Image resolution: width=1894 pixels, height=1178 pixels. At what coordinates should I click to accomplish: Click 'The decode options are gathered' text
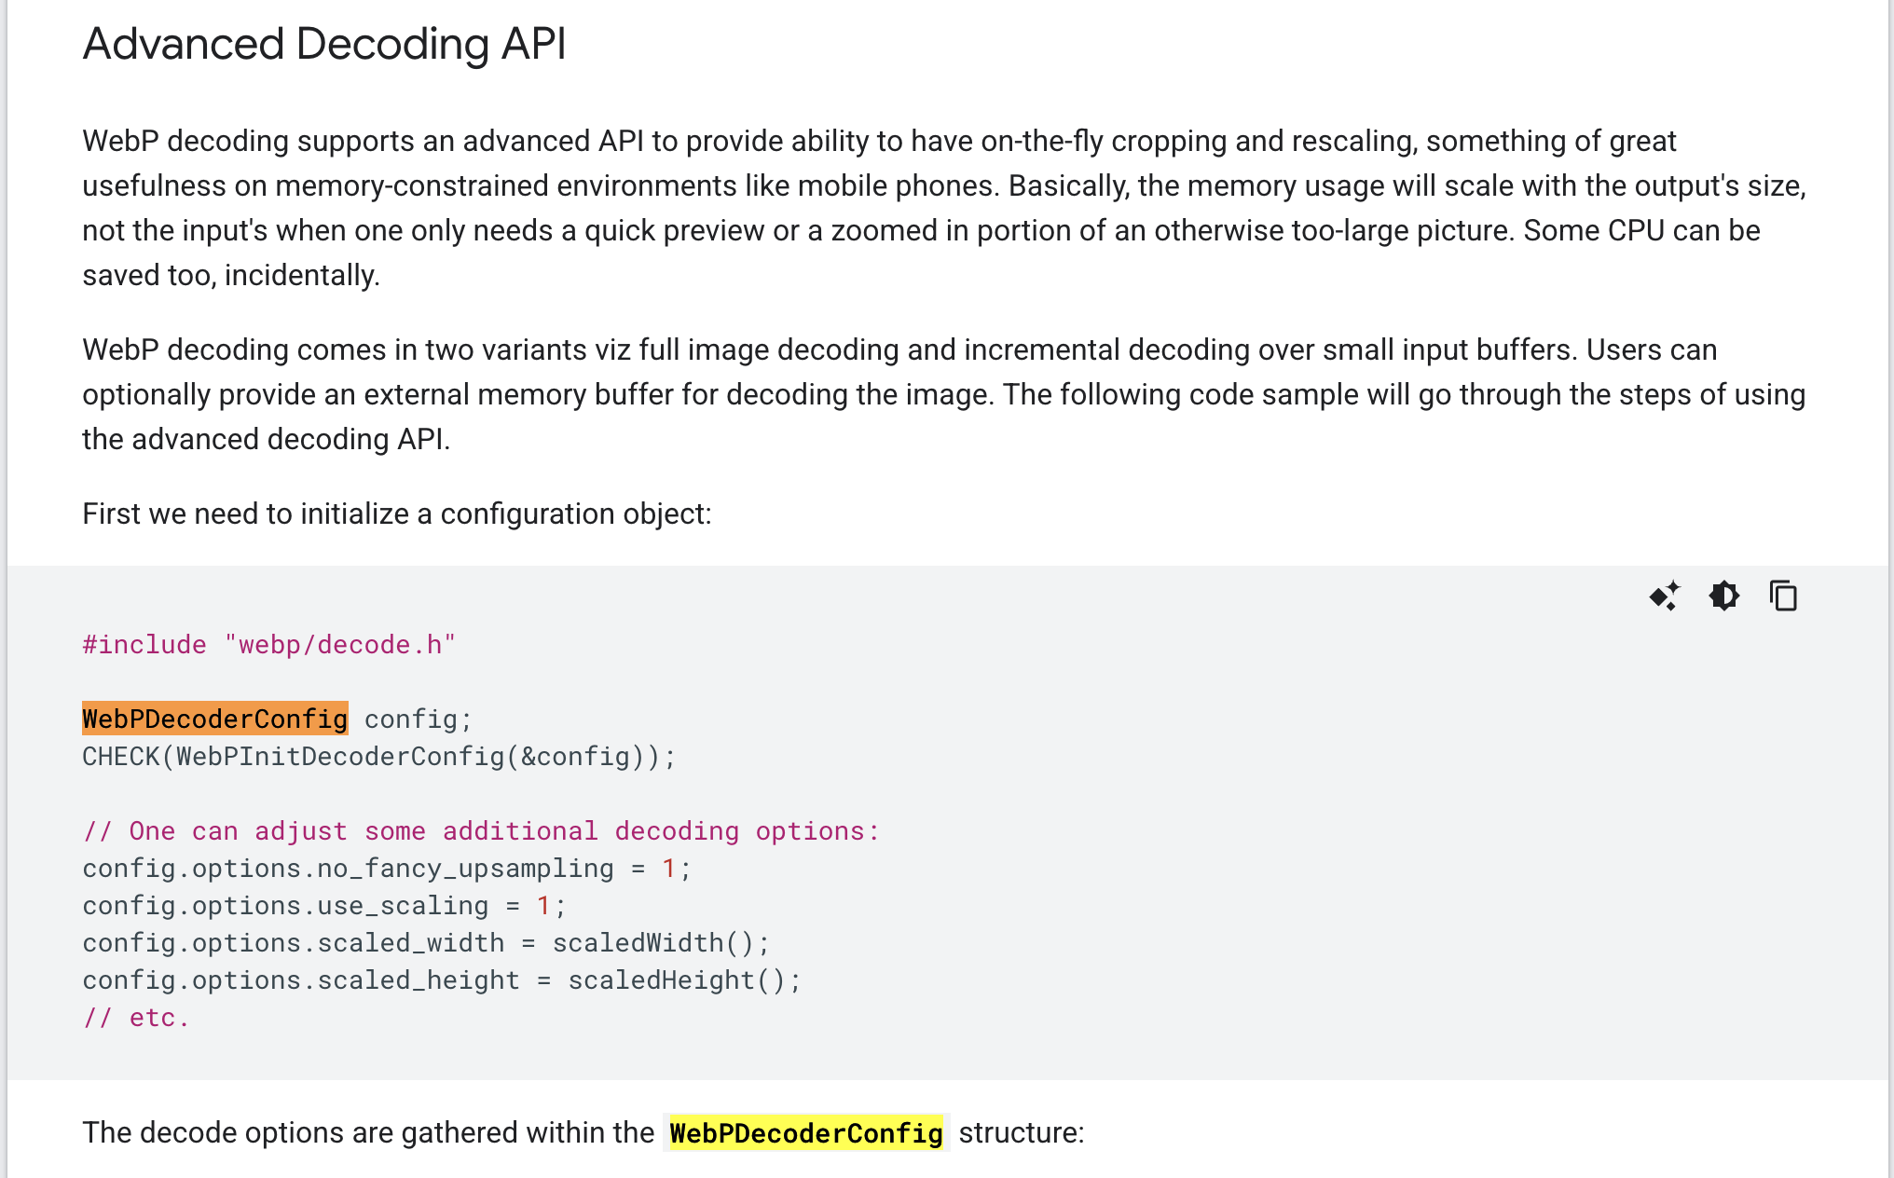click(x=367, y=1133)
